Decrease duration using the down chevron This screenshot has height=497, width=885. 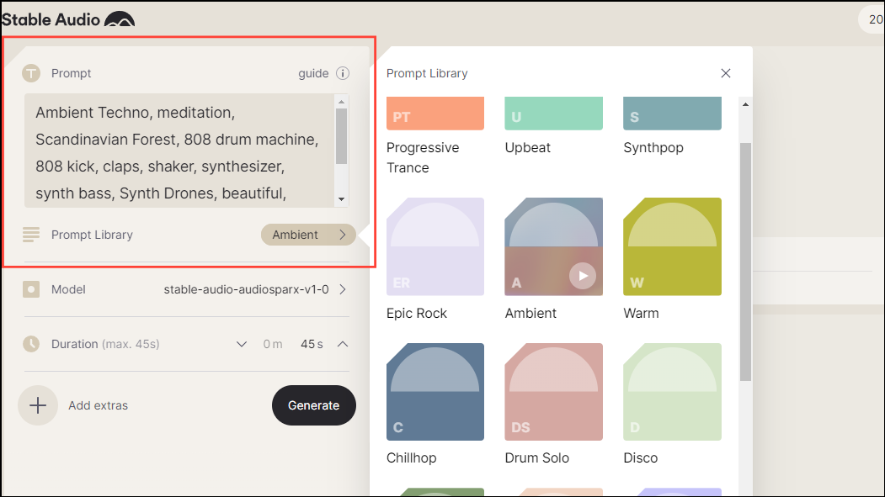[x=242, y=344]
